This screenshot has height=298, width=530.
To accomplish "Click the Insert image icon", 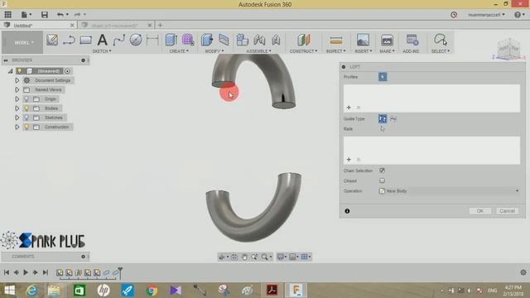I will click(363, 40).
